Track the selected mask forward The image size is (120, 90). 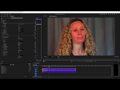click(x=22, y=24)
